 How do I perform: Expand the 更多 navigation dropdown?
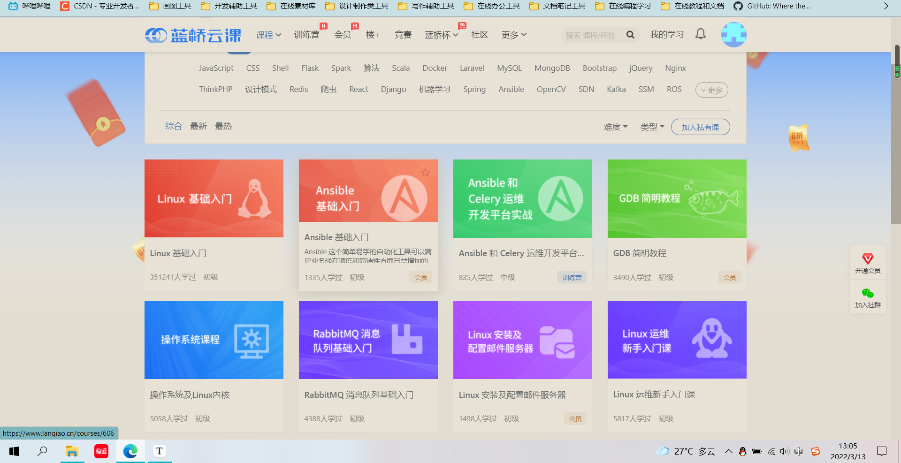pos(514,35)
